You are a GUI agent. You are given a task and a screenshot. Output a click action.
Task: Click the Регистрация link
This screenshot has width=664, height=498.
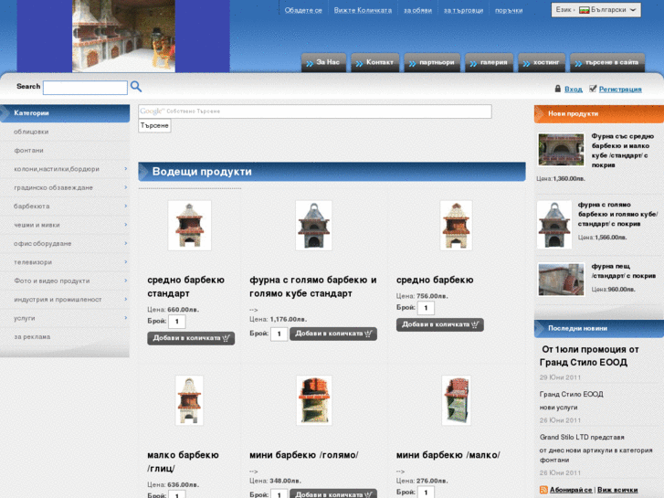pos(620,89)
